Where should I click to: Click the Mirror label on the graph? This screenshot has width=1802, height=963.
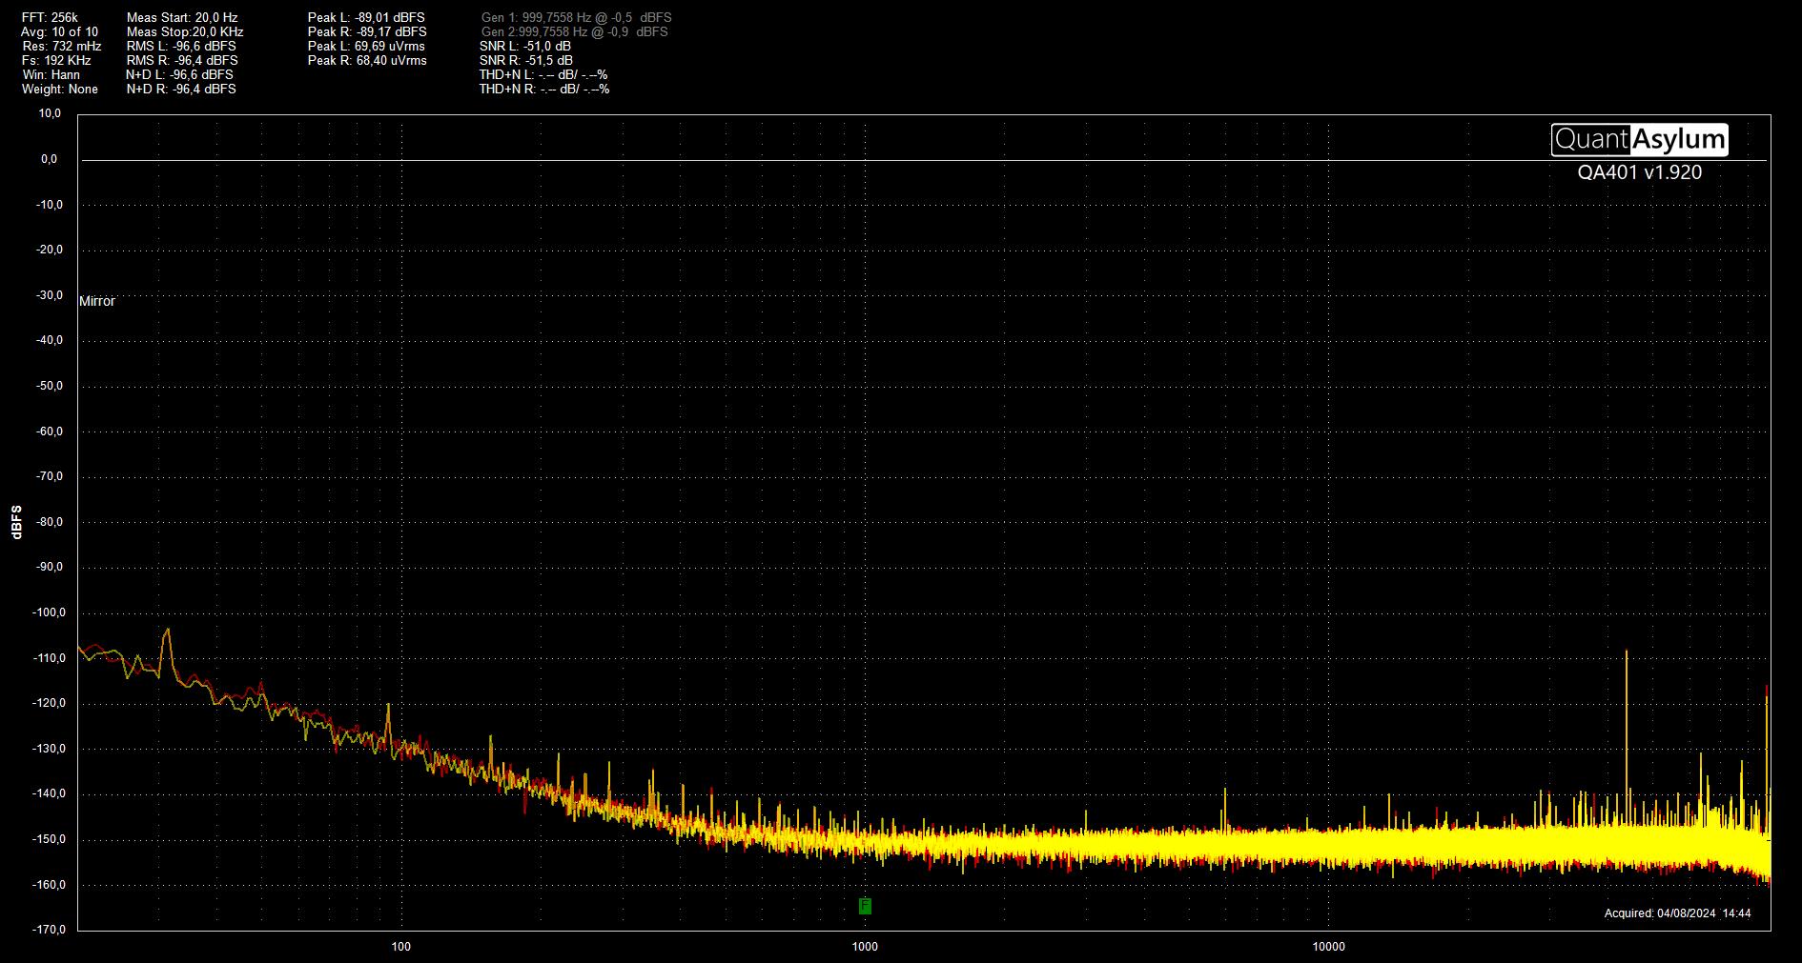[96, 301]
